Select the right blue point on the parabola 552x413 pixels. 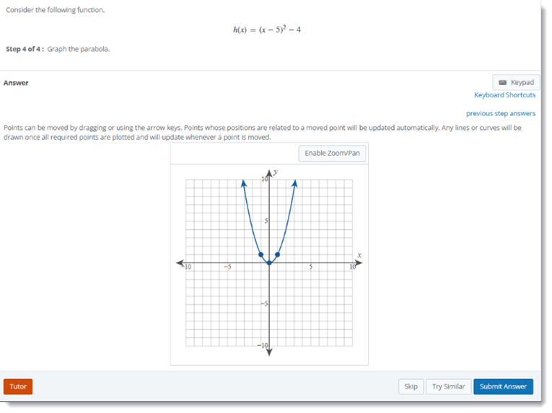click(x=278, y=254)
